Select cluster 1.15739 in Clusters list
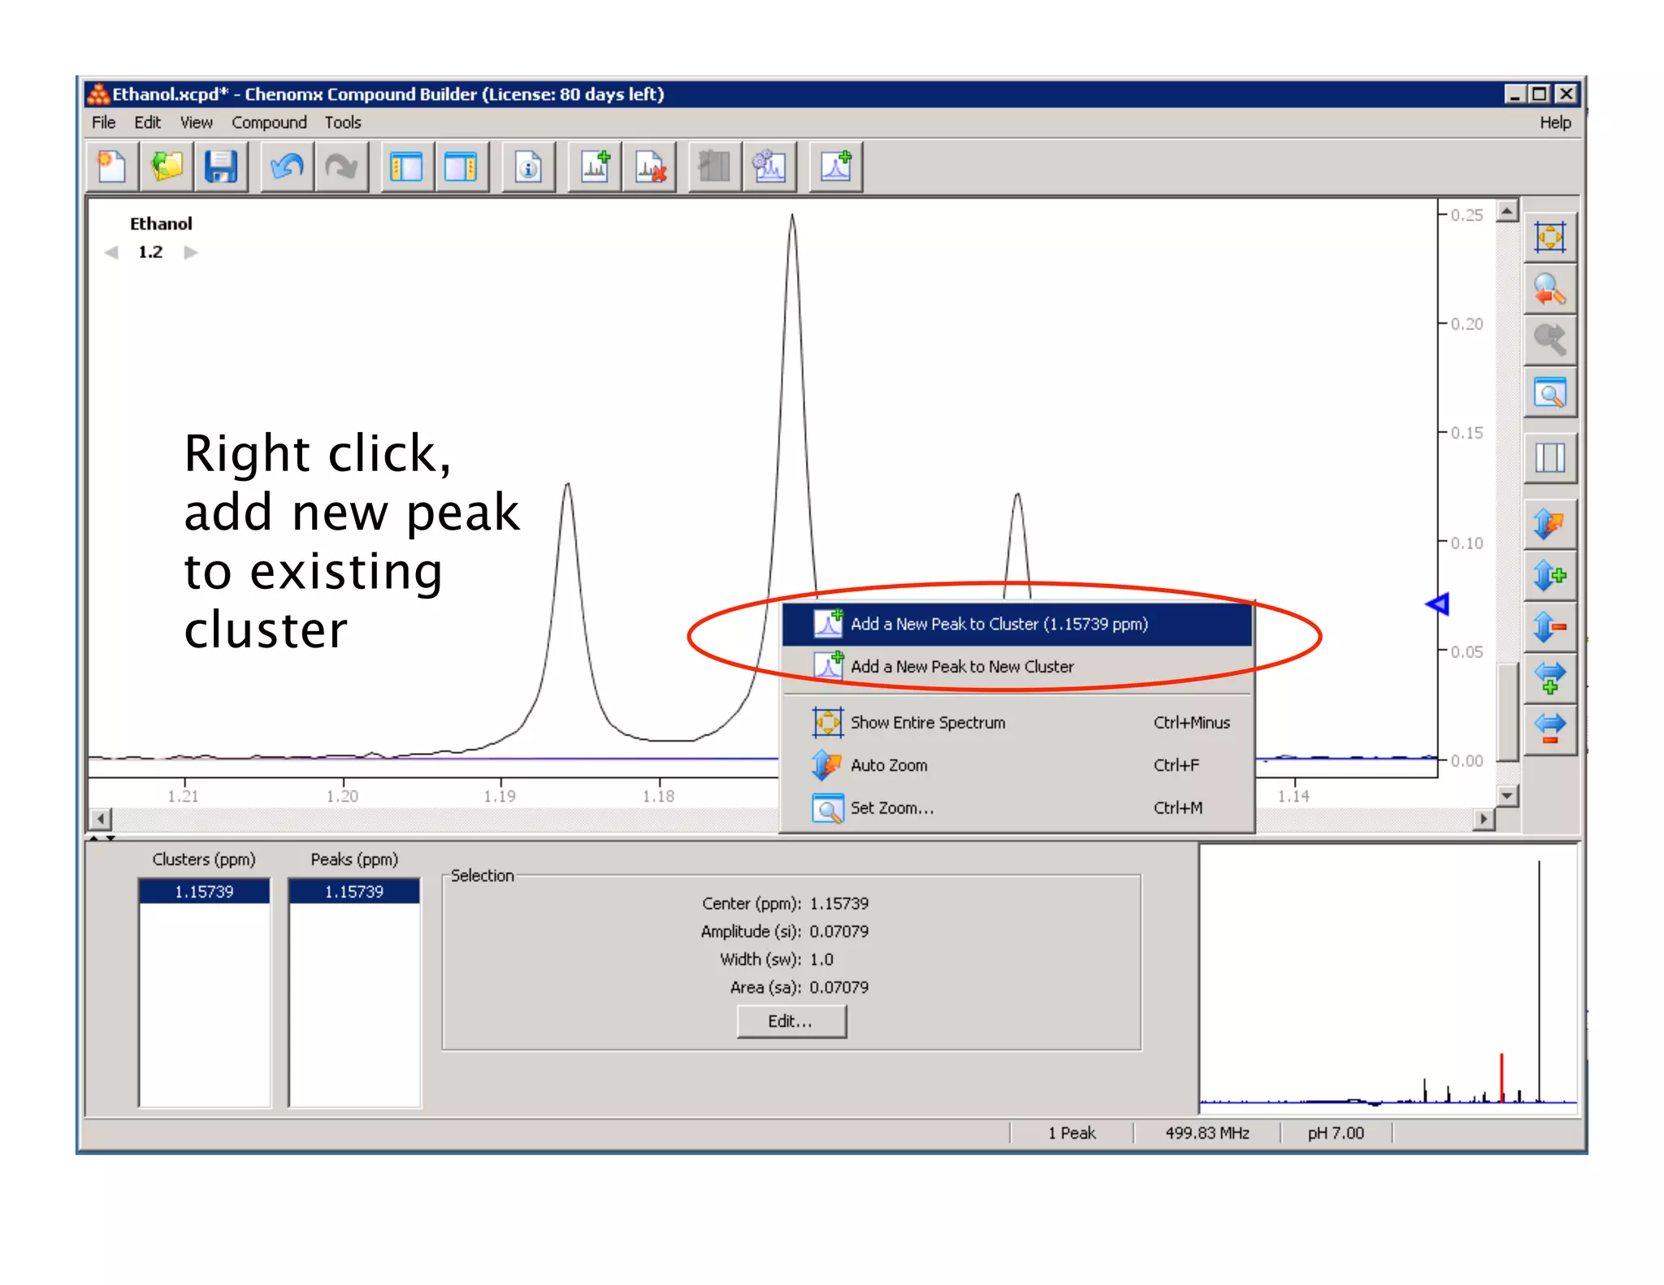 (204, 891)
